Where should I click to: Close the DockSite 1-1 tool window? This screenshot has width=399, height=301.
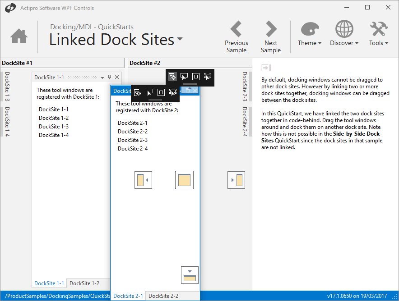[117, 78]
